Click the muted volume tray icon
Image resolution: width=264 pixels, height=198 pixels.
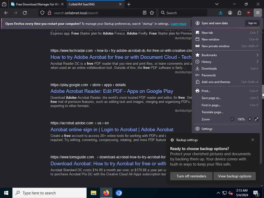pos(231,193)
